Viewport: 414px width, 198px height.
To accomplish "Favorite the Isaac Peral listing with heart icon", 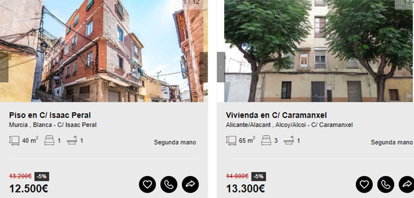I will (147, 185).
